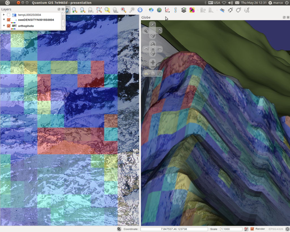Enable the tempL0002S0004 layer checkbox
The image size is (290, 232).
(x=8, y=15)
